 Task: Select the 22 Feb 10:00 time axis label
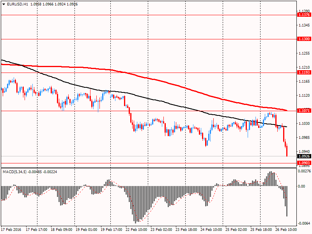136,229
